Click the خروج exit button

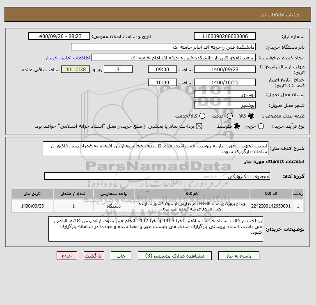click(x=67, y=256)
